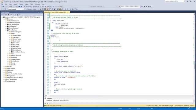Image resolution: width=196 pixels, height=110 pixels.
Task: Open the File menu
Action: [x=2, y=4]
